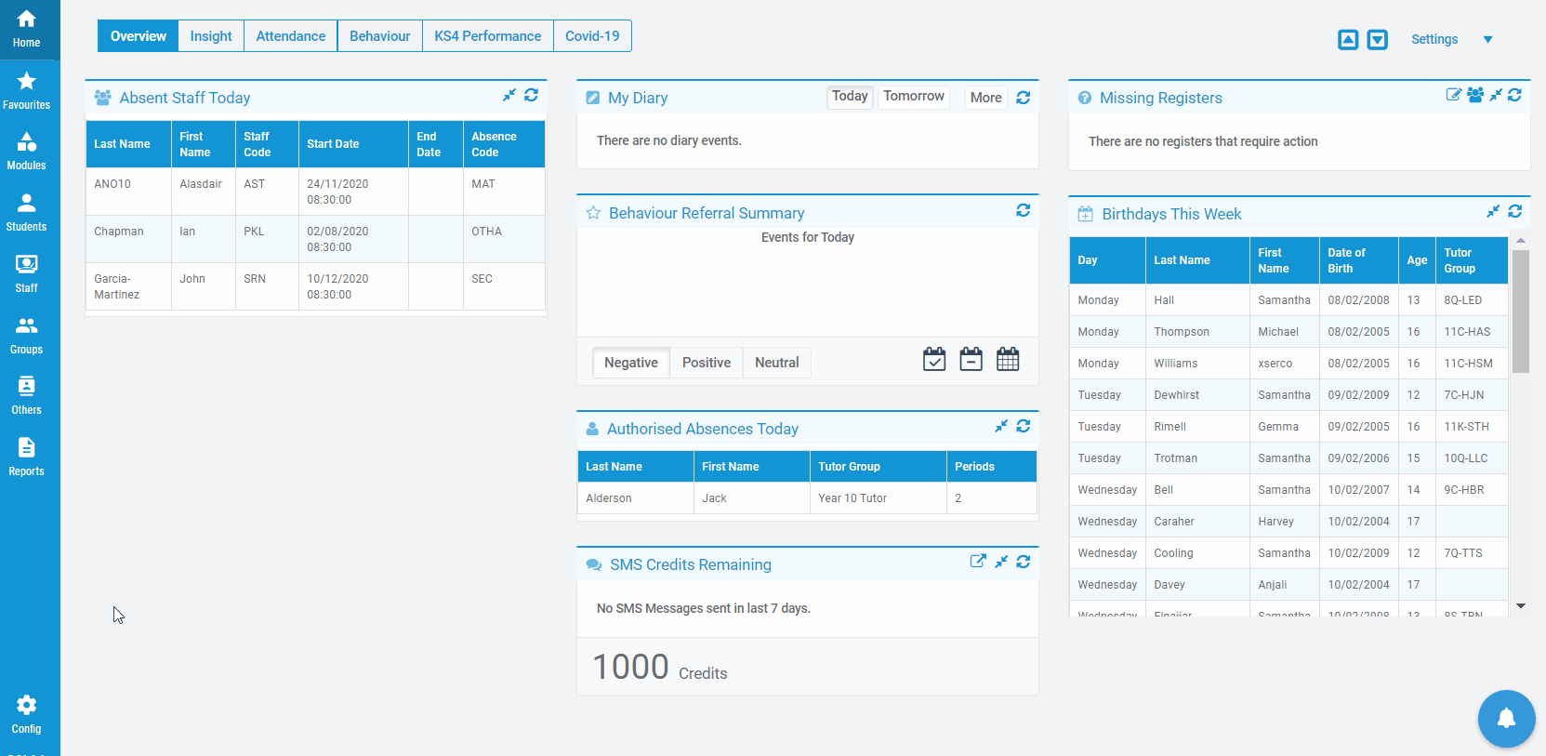The image size is (1546, 756).
Task: Click the edit icon on Missing Registers
Action: [1454, 95]
